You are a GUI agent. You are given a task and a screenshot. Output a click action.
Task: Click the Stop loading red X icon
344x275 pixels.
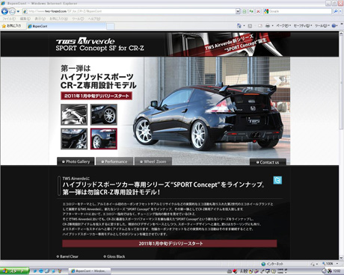pos(258,11)
